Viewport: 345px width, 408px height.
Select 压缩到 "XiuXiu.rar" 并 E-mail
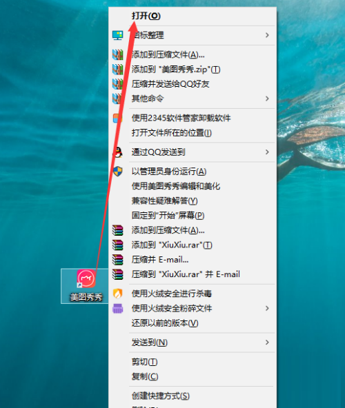[x=186, y=274]
